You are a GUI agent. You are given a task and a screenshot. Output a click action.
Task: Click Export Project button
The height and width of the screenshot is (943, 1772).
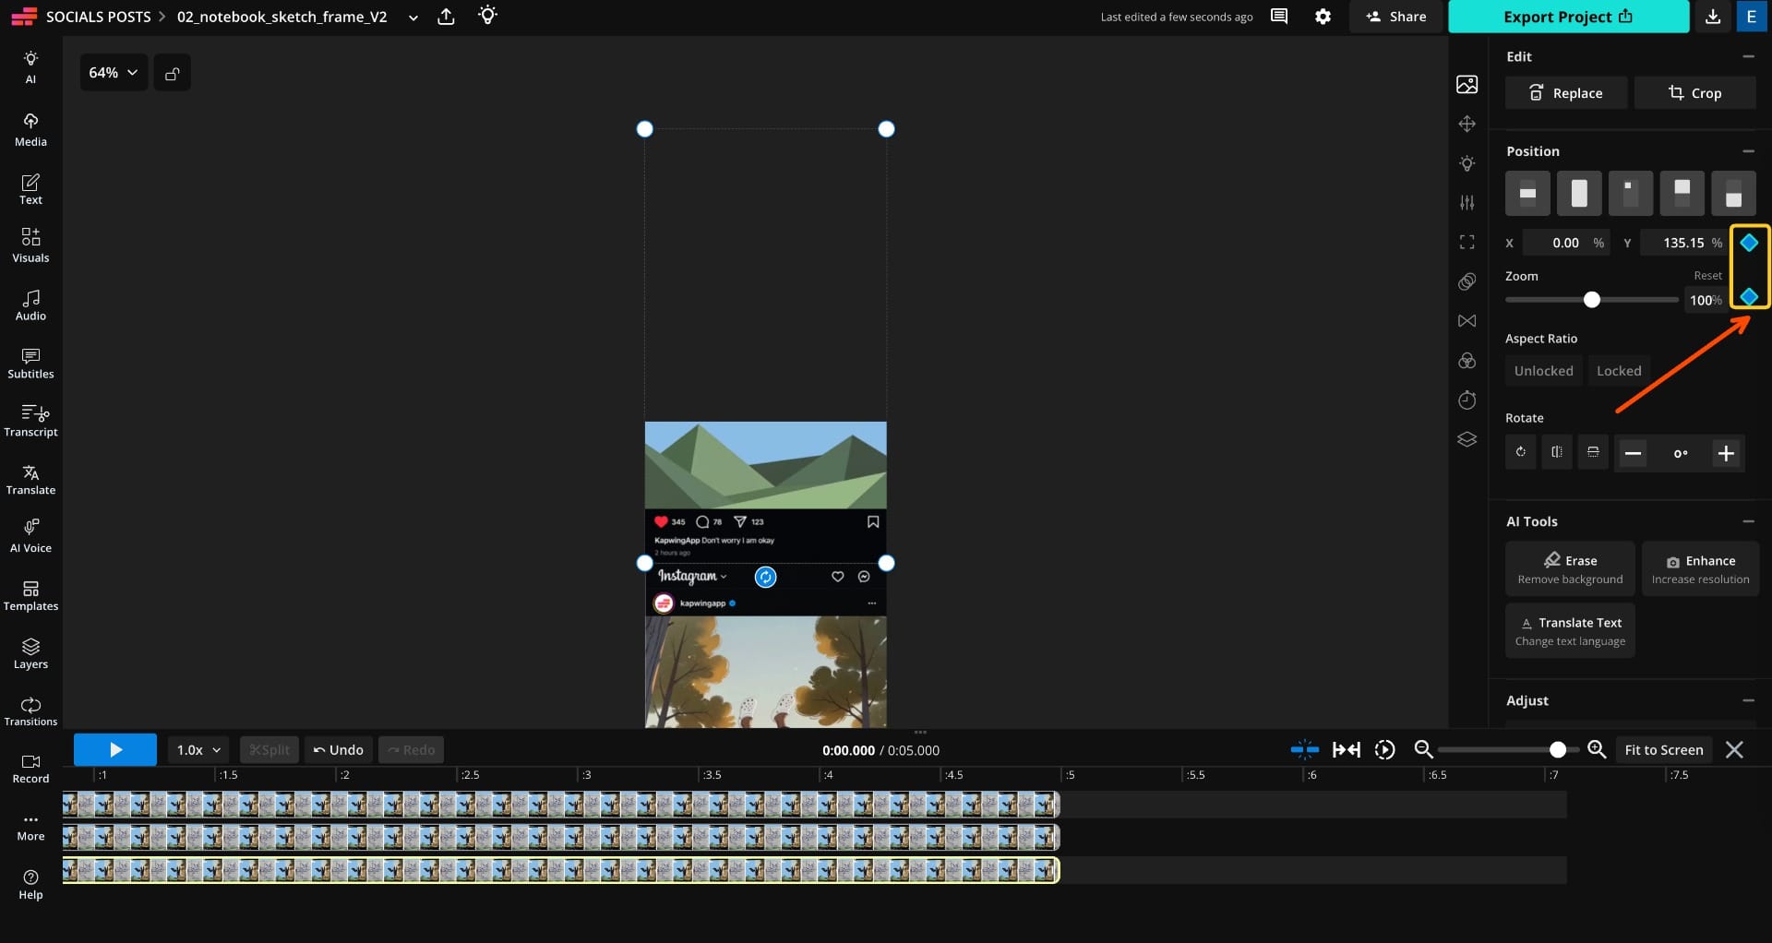coord(1568,17)
